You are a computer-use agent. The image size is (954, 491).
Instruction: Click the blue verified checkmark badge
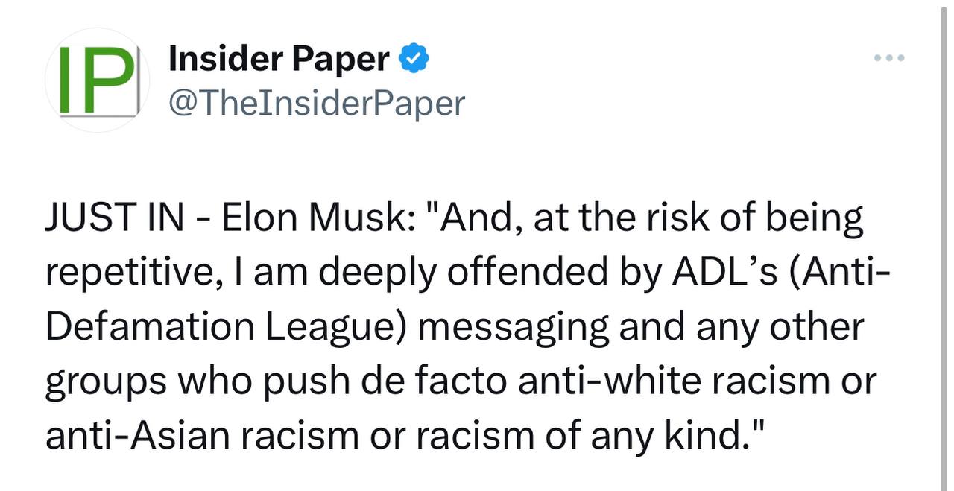click(x=414, y=59)
